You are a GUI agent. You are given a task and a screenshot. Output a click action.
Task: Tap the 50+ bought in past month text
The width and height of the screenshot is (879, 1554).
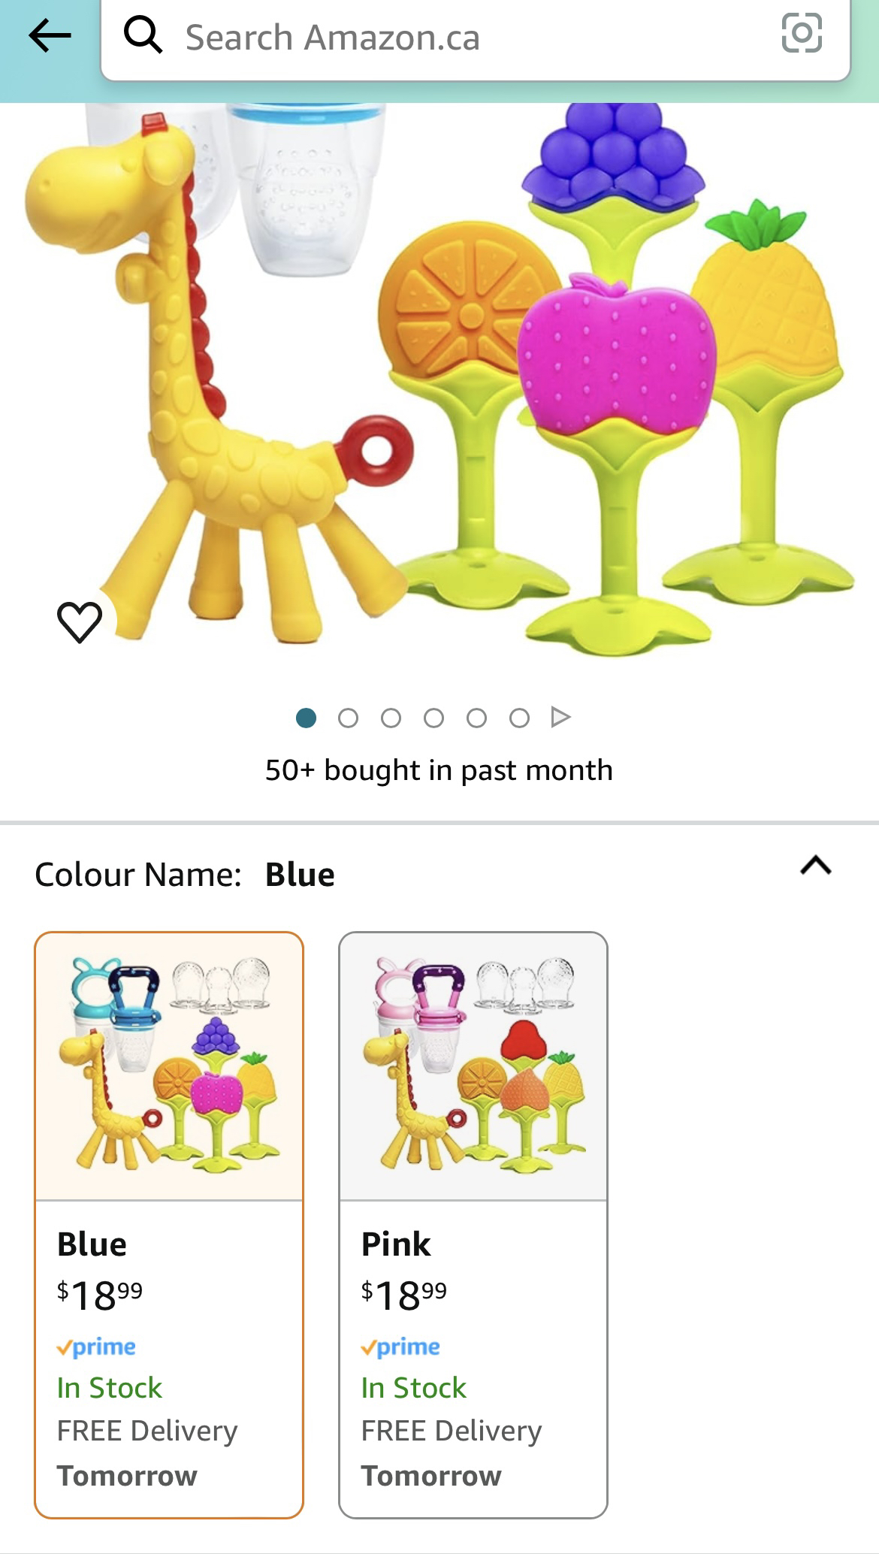(439, 770)
